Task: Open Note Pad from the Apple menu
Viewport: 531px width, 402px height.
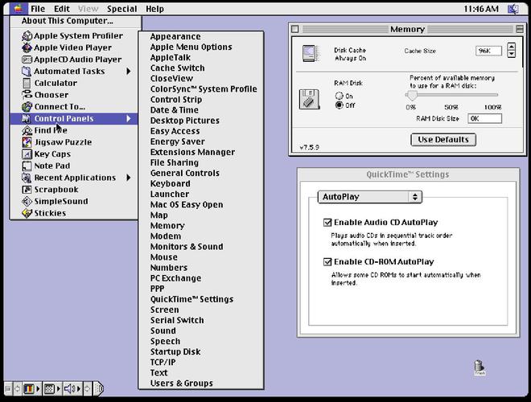Action: pyautogui.click(x=73, y=166)
